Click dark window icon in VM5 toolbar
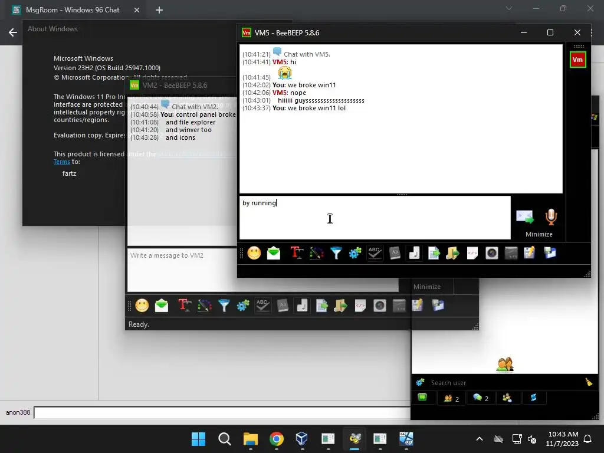The image size is (604, 453). pos(511,253)
